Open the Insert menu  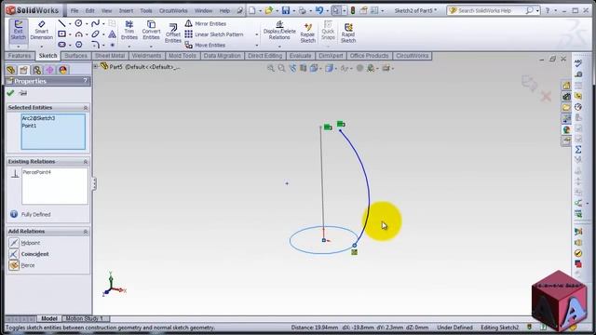click(x=126, y=10)
